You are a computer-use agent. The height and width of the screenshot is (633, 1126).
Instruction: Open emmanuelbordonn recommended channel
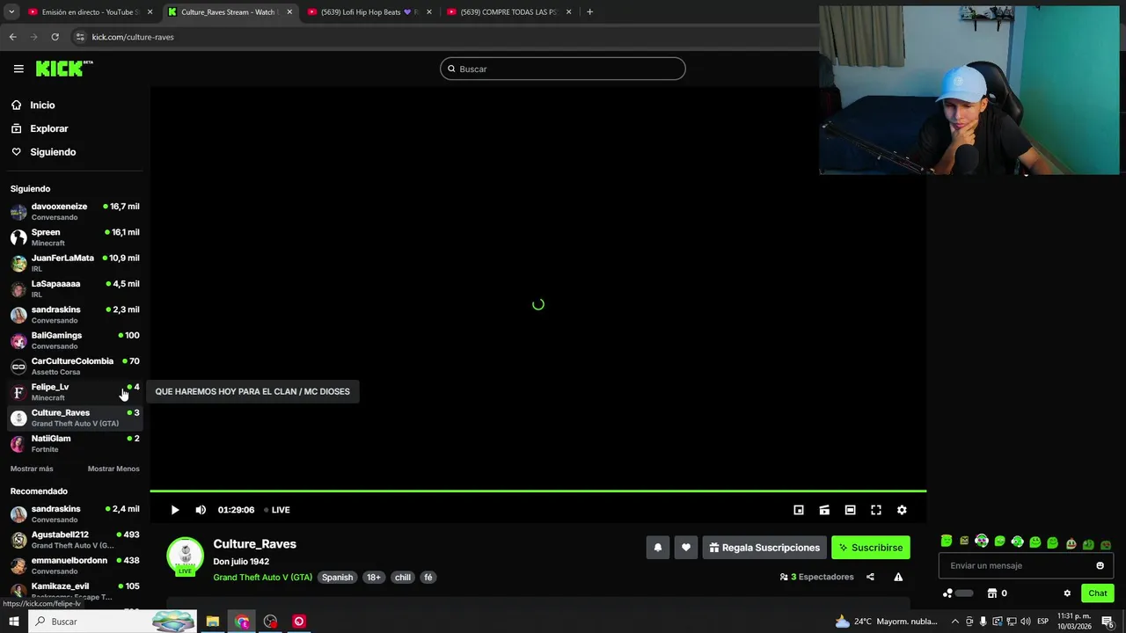(75, 565)
